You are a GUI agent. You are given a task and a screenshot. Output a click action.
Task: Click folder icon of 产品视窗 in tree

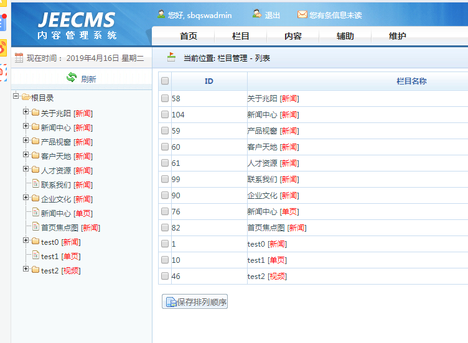[x=35, y=140]
